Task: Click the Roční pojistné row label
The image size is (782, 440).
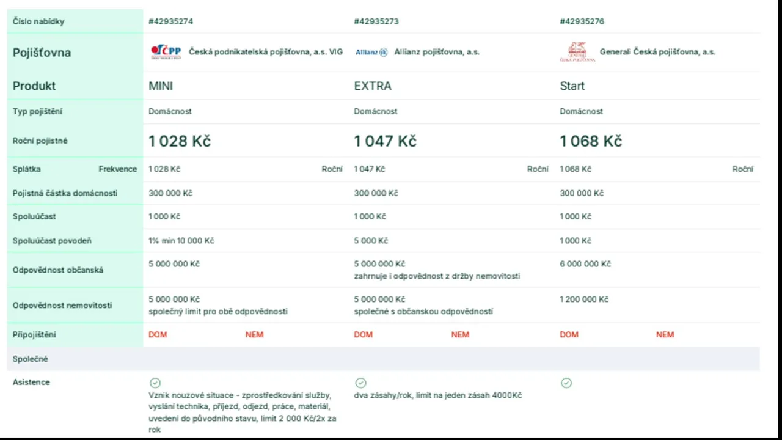Action: [40, 141]
